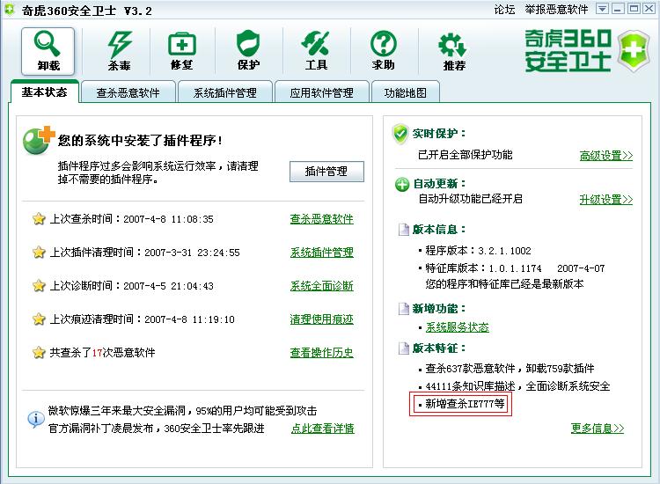
Task: Click the 新增查杀IE777等 text
Action: (465, 404)
